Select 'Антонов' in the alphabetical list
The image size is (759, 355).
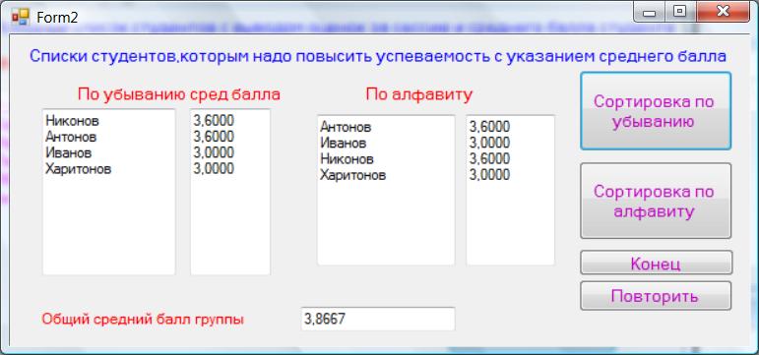pos(346,127)
